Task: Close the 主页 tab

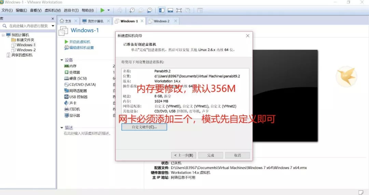Action: [76, 21]
